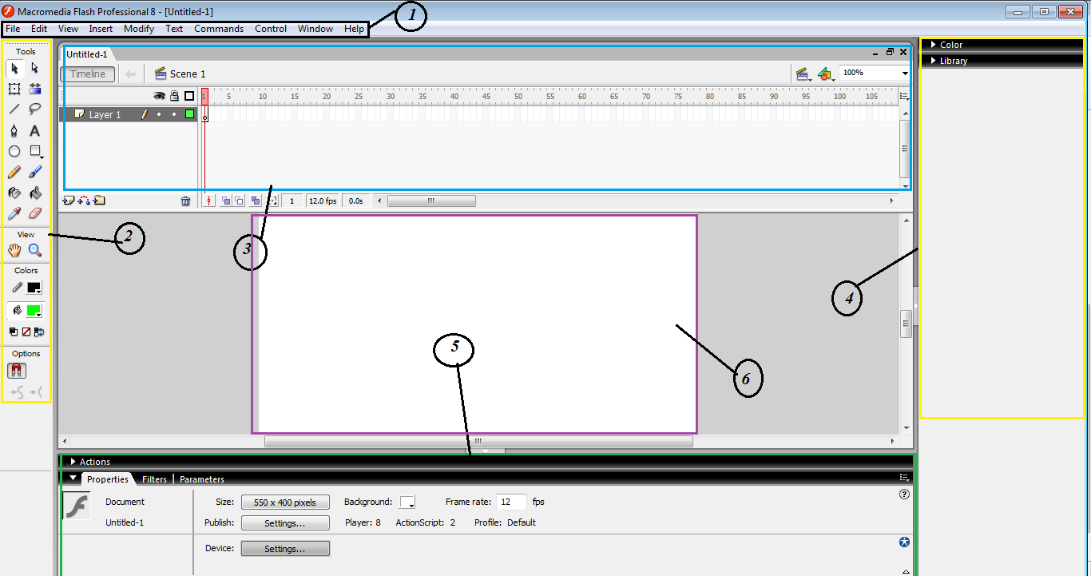The image size is (1091, 576).
Task: Center the frame in the timeline
Action: coord(208,201)
